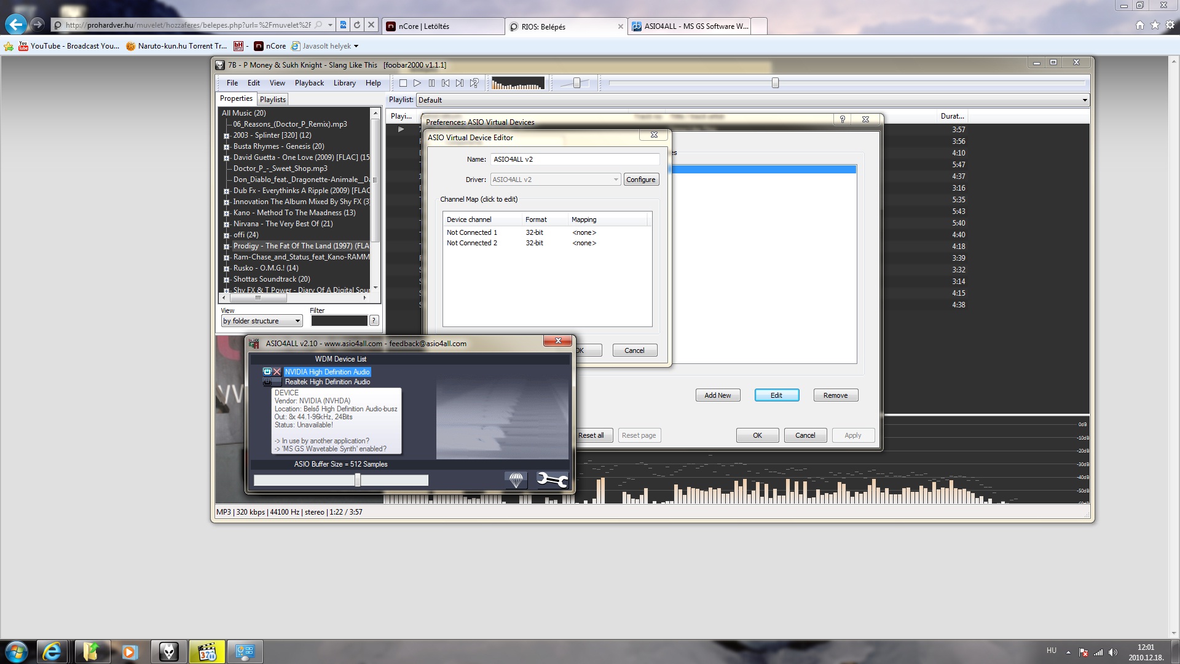Open browser home page icon

coord(1140,25)
